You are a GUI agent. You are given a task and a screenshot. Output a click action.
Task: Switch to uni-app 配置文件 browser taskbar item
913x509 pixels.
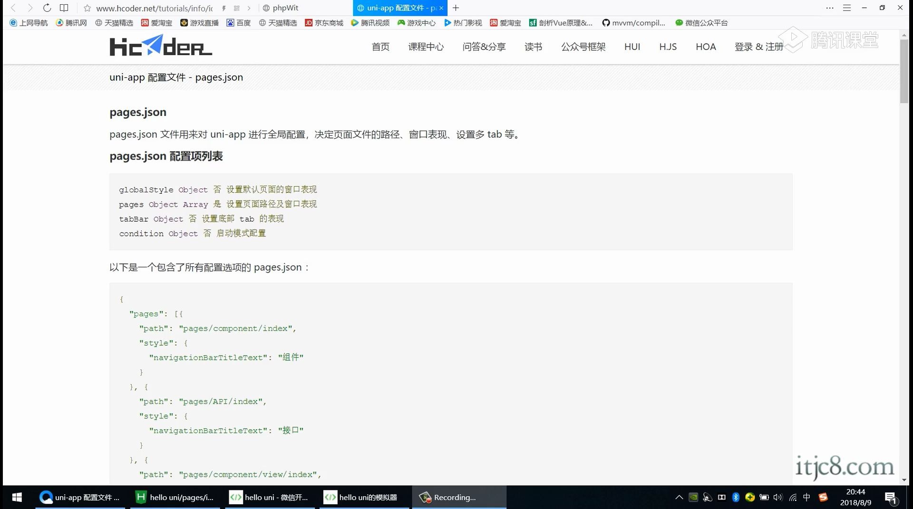pos(80,497)
